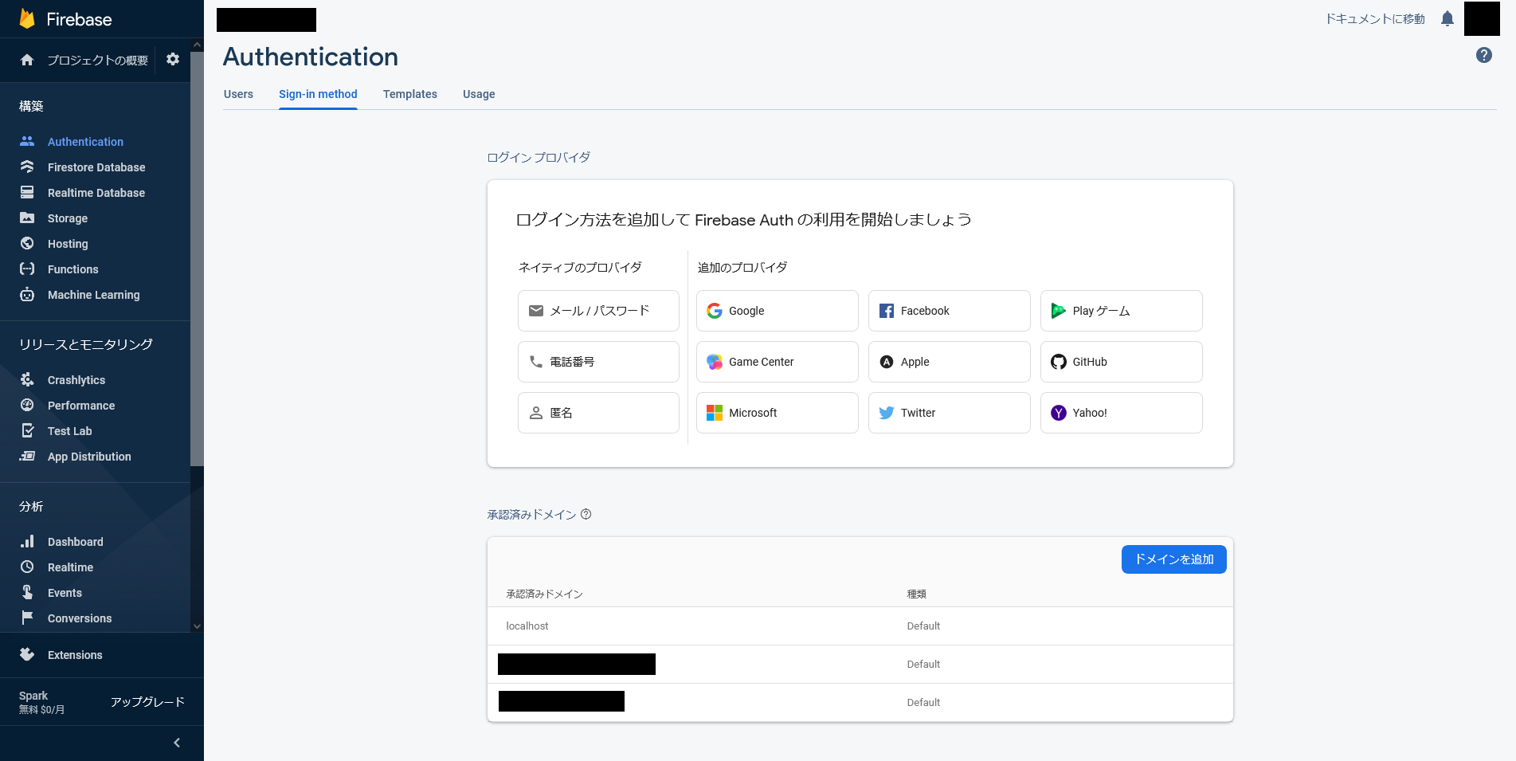
Task: Click the ドメインを追加 button
Action: point(1173,559)
